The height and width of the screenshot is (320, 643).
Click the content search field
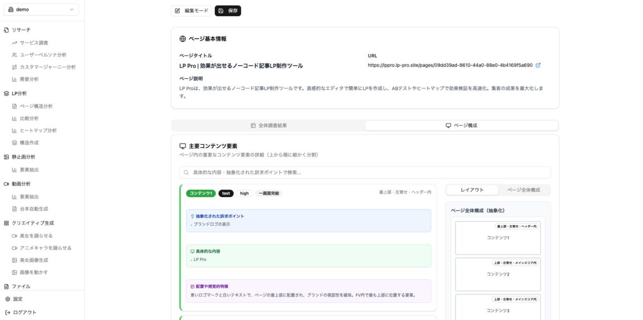pos(364,173)
